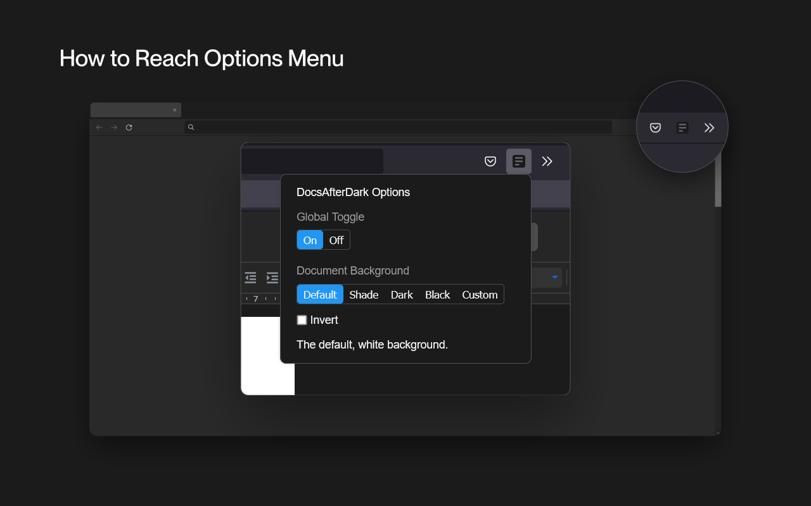Select Dark document background

(x=402, y=295)
